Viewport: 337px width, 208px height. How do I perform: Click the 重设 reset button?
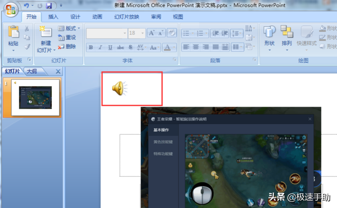(67, 38)
